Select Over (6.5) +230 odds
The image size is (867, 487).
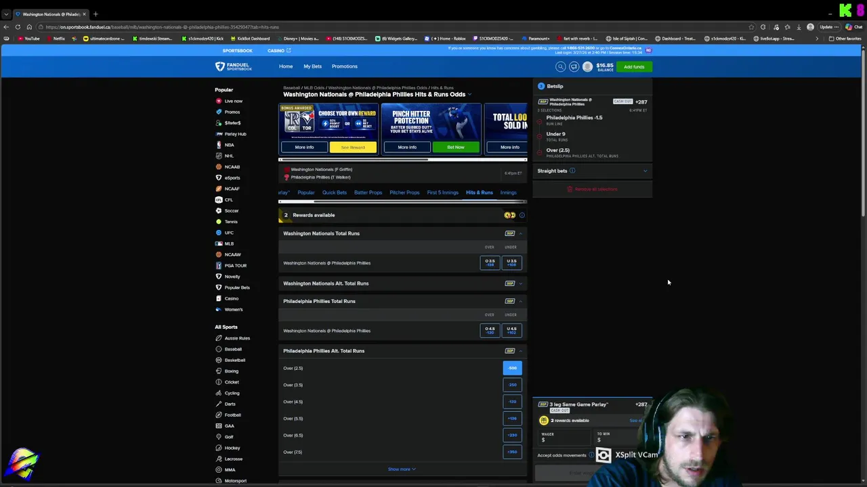[x=513, y=435]
